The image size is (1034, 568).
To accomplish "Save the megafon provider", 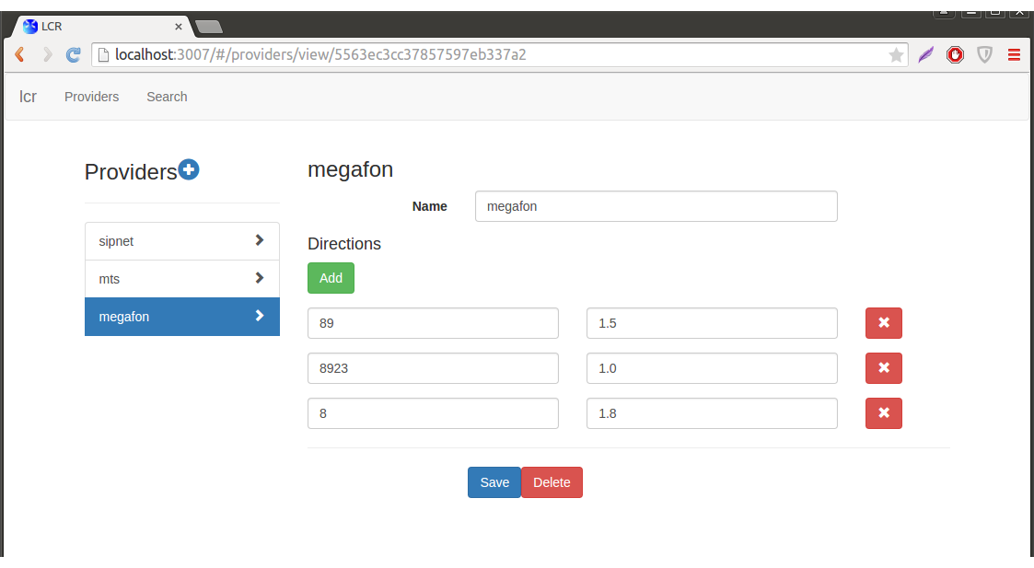I will (x=494, y=482).
